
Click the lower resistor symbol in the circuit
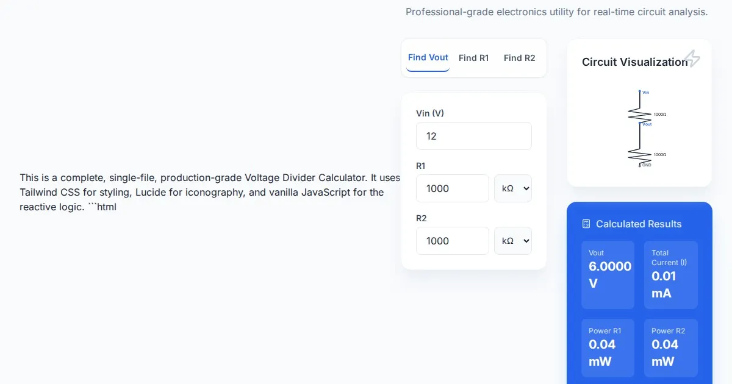639,155
